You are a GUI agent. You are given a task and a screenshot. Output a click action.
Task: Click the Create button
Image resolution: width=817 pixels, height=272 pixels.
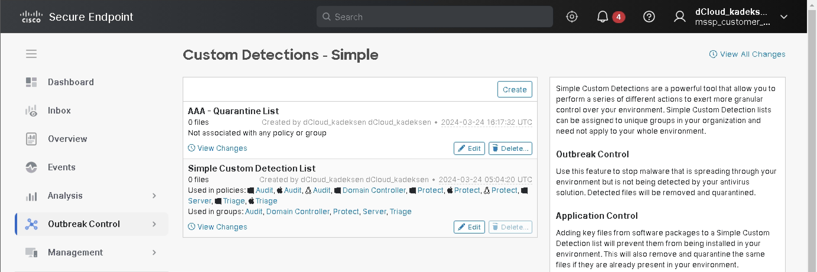[x=514, y=90]
